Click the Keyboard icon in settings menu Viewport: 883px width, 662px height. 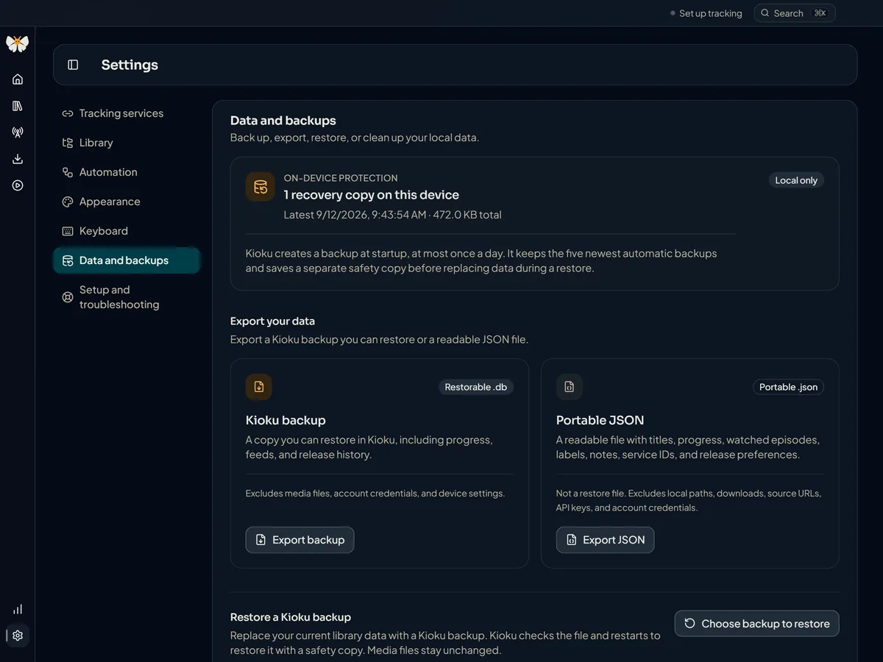click(68, 231)
